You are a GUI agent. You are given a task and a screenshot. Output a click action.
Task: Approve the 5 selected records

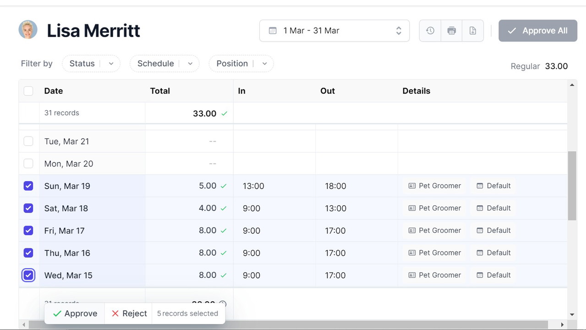pos(75,313)
